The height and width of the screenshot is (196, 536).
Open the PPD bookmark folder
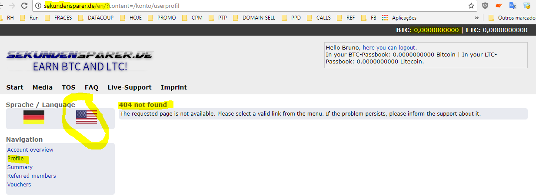[292, 18]
